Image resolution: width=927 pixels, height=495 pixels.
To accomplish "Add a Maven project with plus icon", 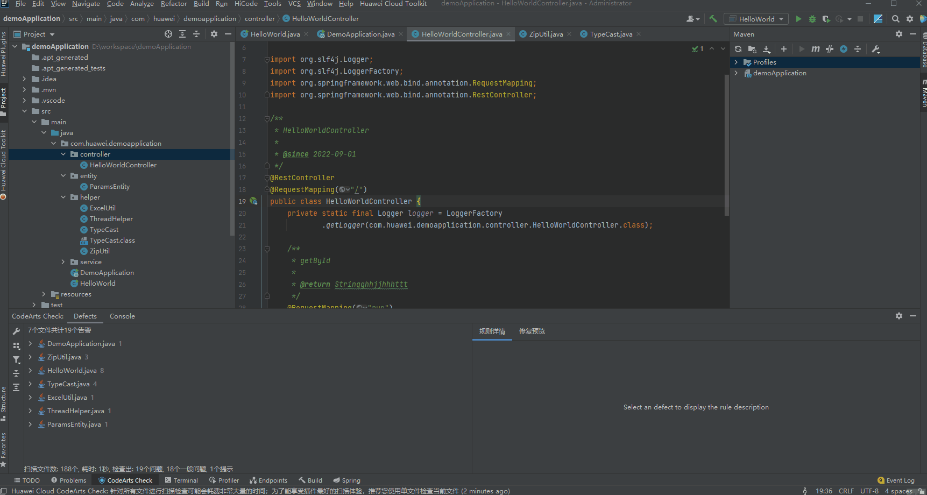I will [x=784, y=49].
